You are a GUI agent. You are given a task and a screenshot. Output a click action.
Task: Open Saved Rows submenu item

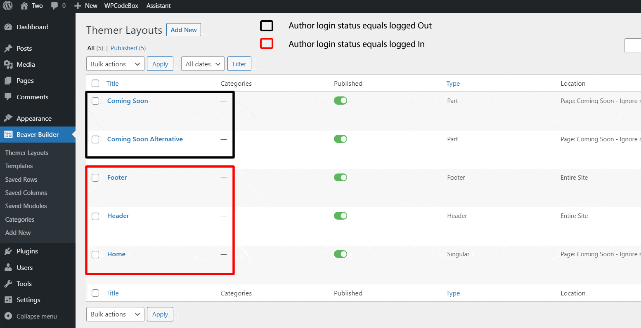point(21,180)
